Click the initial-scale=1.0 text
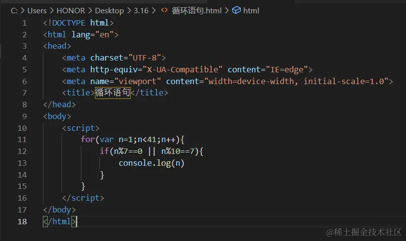This screenshot has height=241, width=406. [344, 82]
